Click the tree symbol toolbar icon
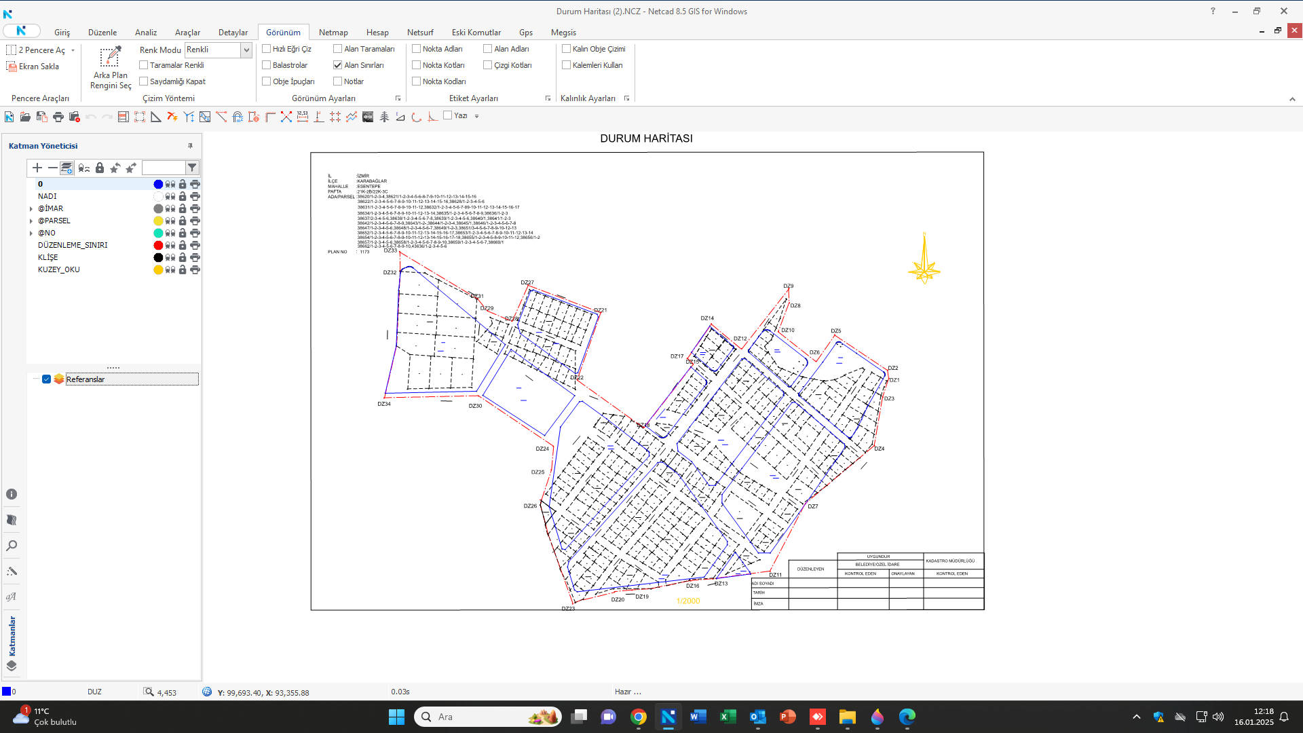1303x733 pixels. tap(384, 117)
